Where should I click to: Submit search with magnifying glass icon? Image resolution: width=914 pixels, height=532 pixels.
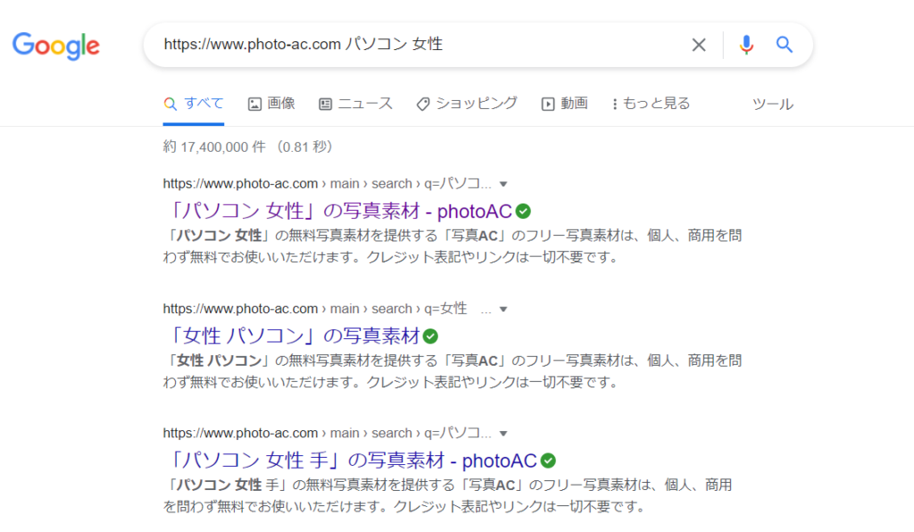pyautogui.click(x=784, y=45)
